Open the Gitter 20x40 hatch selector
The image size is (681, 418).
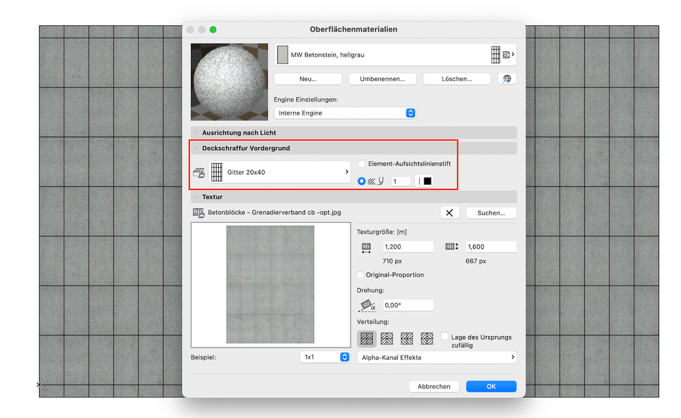[279, 172]
